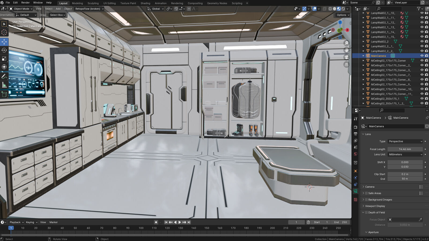Activate the Scale tool
Screen dimensions: 429x241
[4, 59]
